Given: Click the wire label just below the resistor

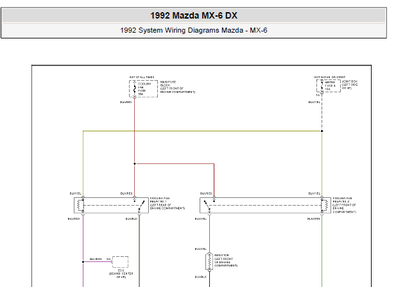Looking at the screenshot, I should [x=201, y=277].
